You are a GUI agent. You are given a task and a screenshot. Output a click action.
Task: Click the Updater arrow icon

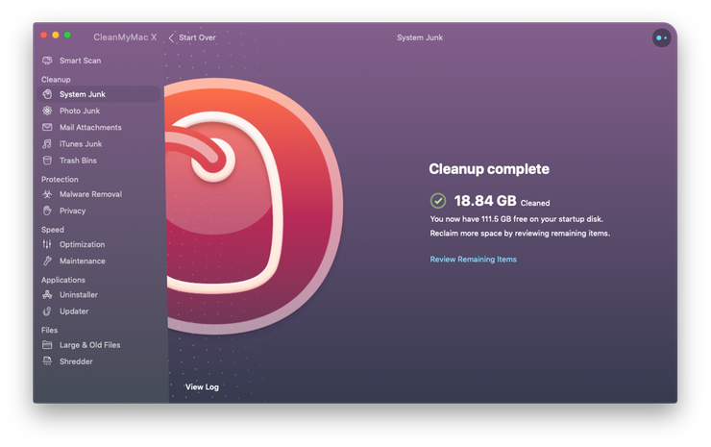pyautogui.click(x=47, y=311)
